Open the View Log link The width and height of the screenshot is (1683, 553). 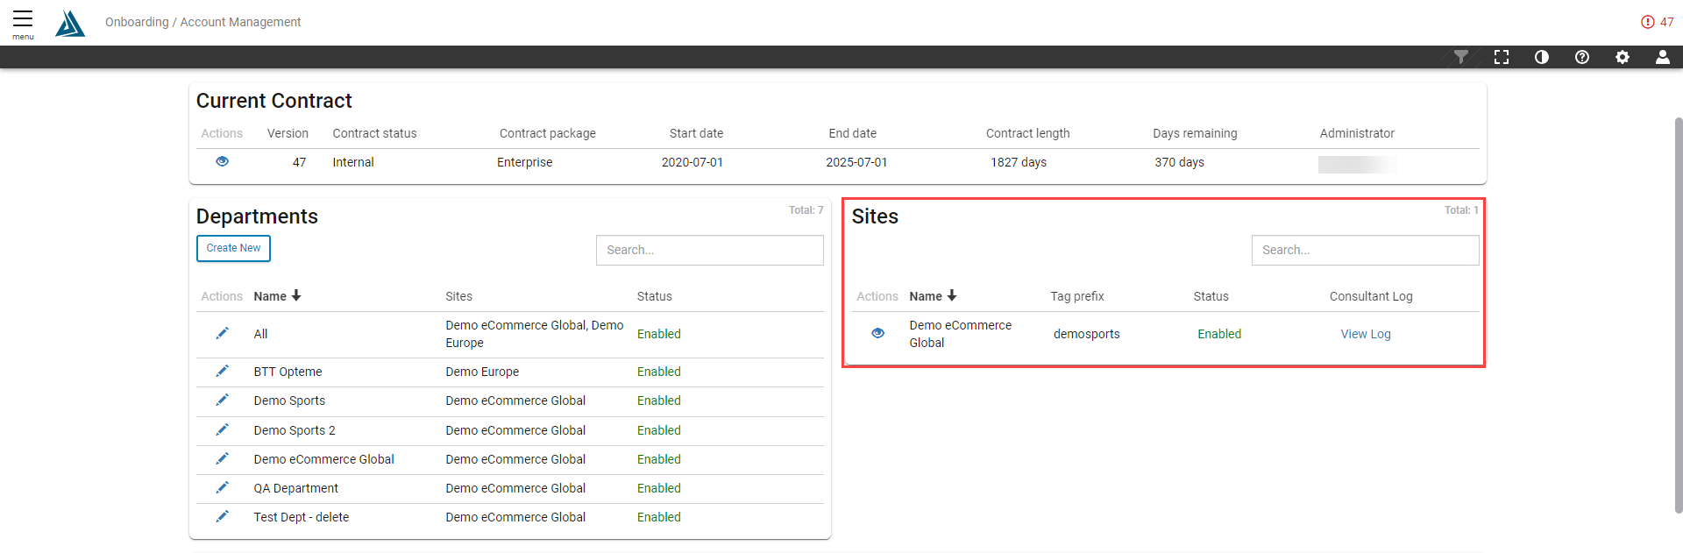(1365, 334)
